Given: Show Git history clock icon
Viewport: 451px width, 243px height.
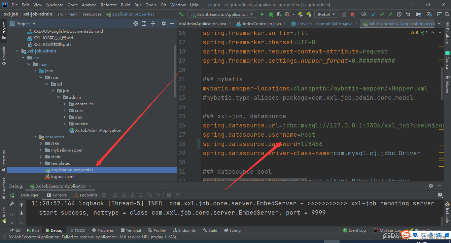Looking at the screenshot, I should (x=399, y=14).
